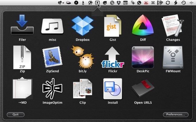This screenshot has height=122, width=196.
Task: Click the FWMount FireWire drive icon
Action: coord(173,57)
